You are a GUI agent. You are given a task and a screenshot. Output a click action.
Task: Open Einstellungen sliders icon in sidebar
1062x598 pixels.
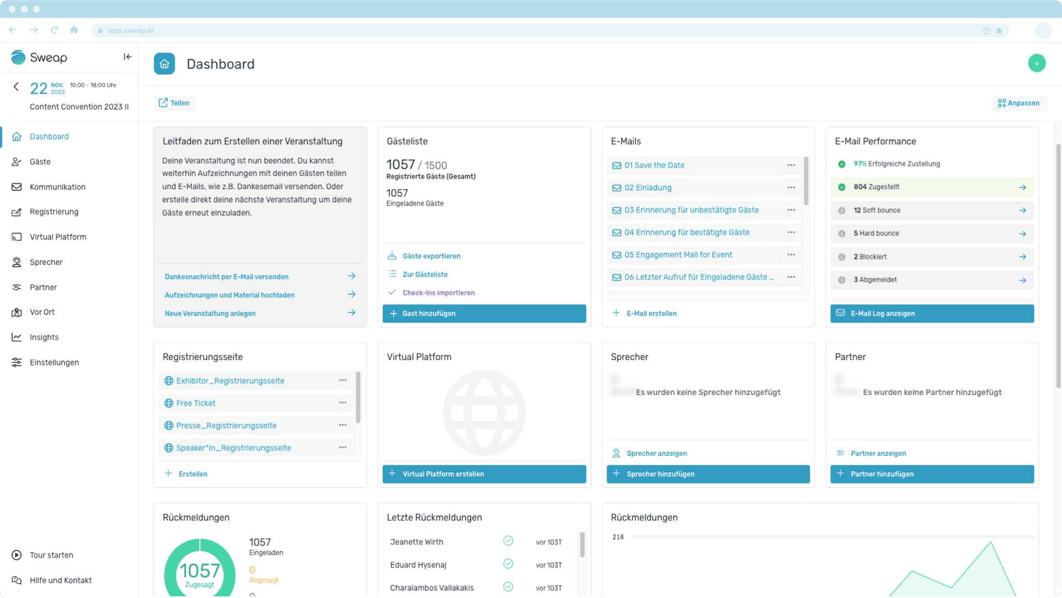pyautogui.click(x=17, y=362)
